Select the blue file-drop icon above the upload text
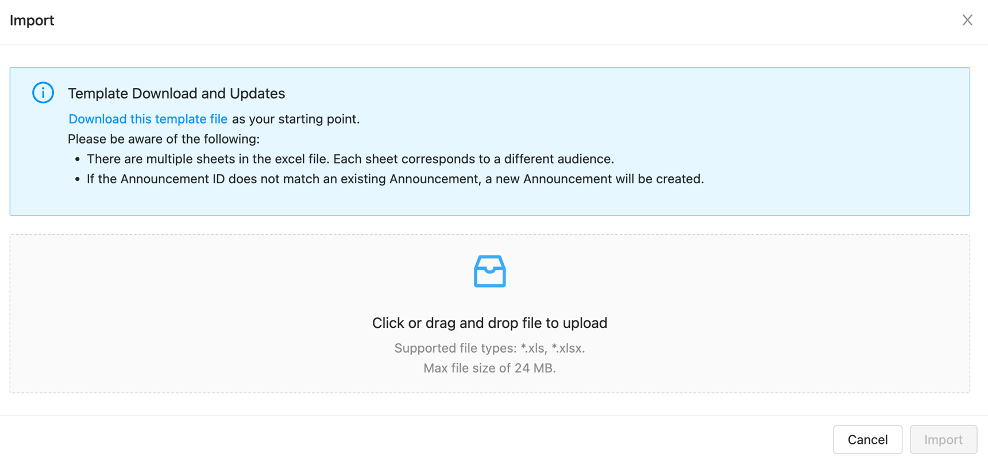 click(489, 270)
